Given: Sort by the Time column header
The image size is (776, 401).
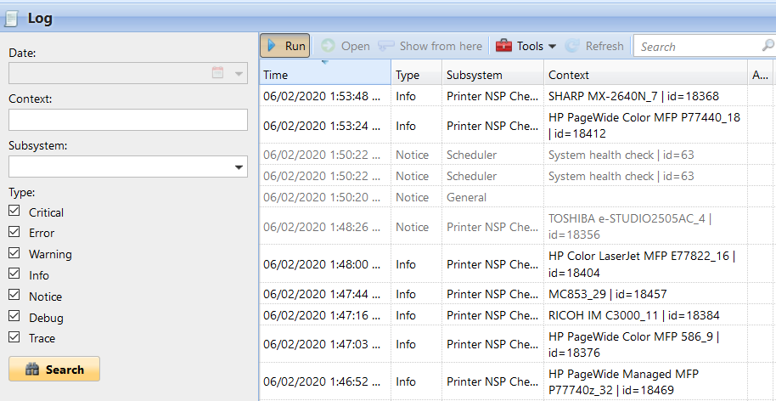Looking at the screenshot, I should pyautogui.click(x=324, y=75).
